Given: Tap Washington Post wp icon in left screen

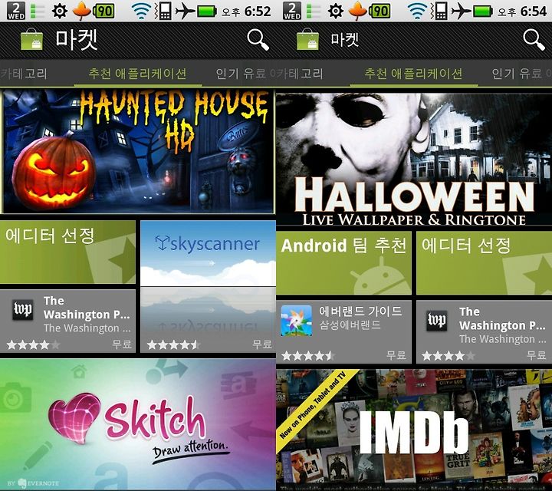Looking at the screenshot, I should click(x=23, y=309).
